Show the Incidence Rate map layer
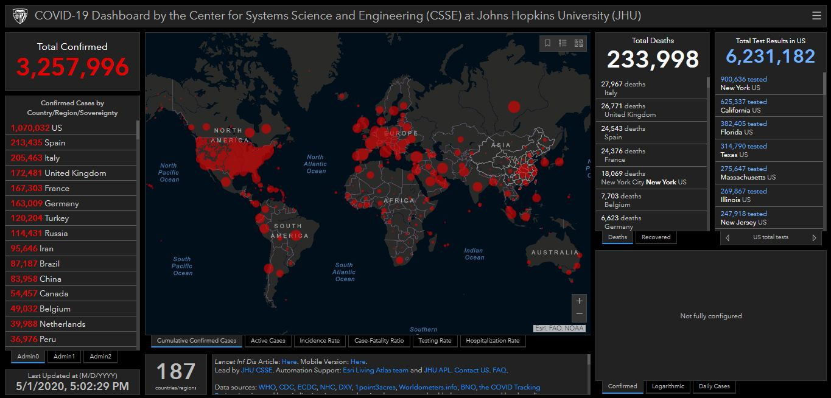Screen dimensions: 831x398 pyautogui.click(x=319, y=341)
